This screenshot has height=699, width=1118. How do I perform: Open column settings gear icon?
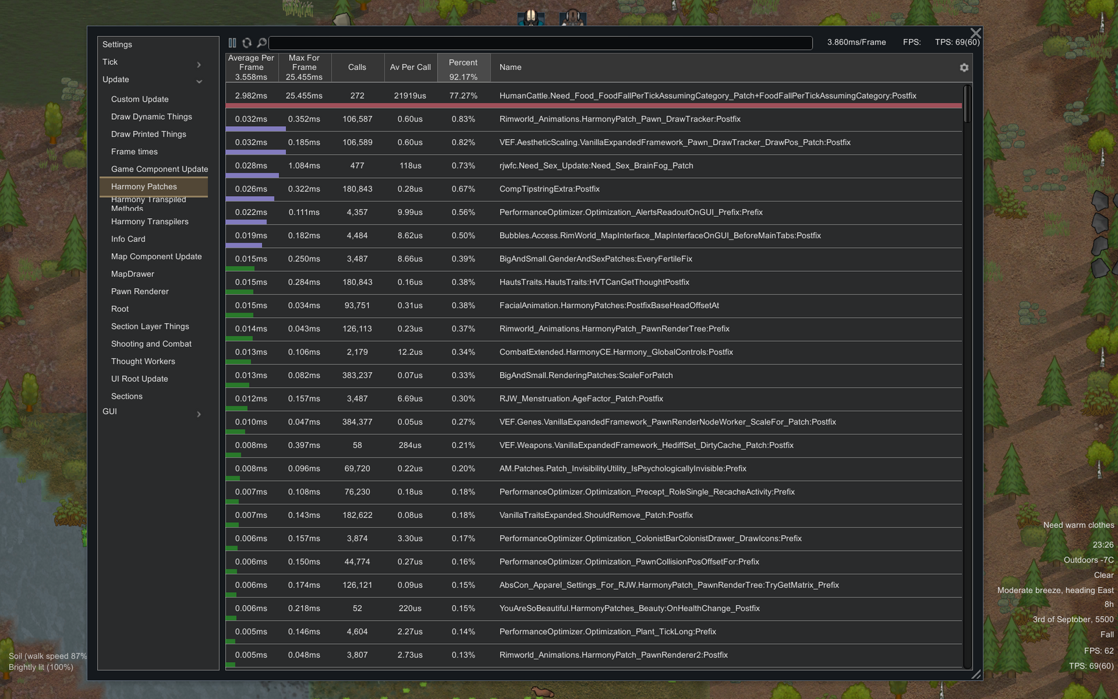tap(964, 67)
